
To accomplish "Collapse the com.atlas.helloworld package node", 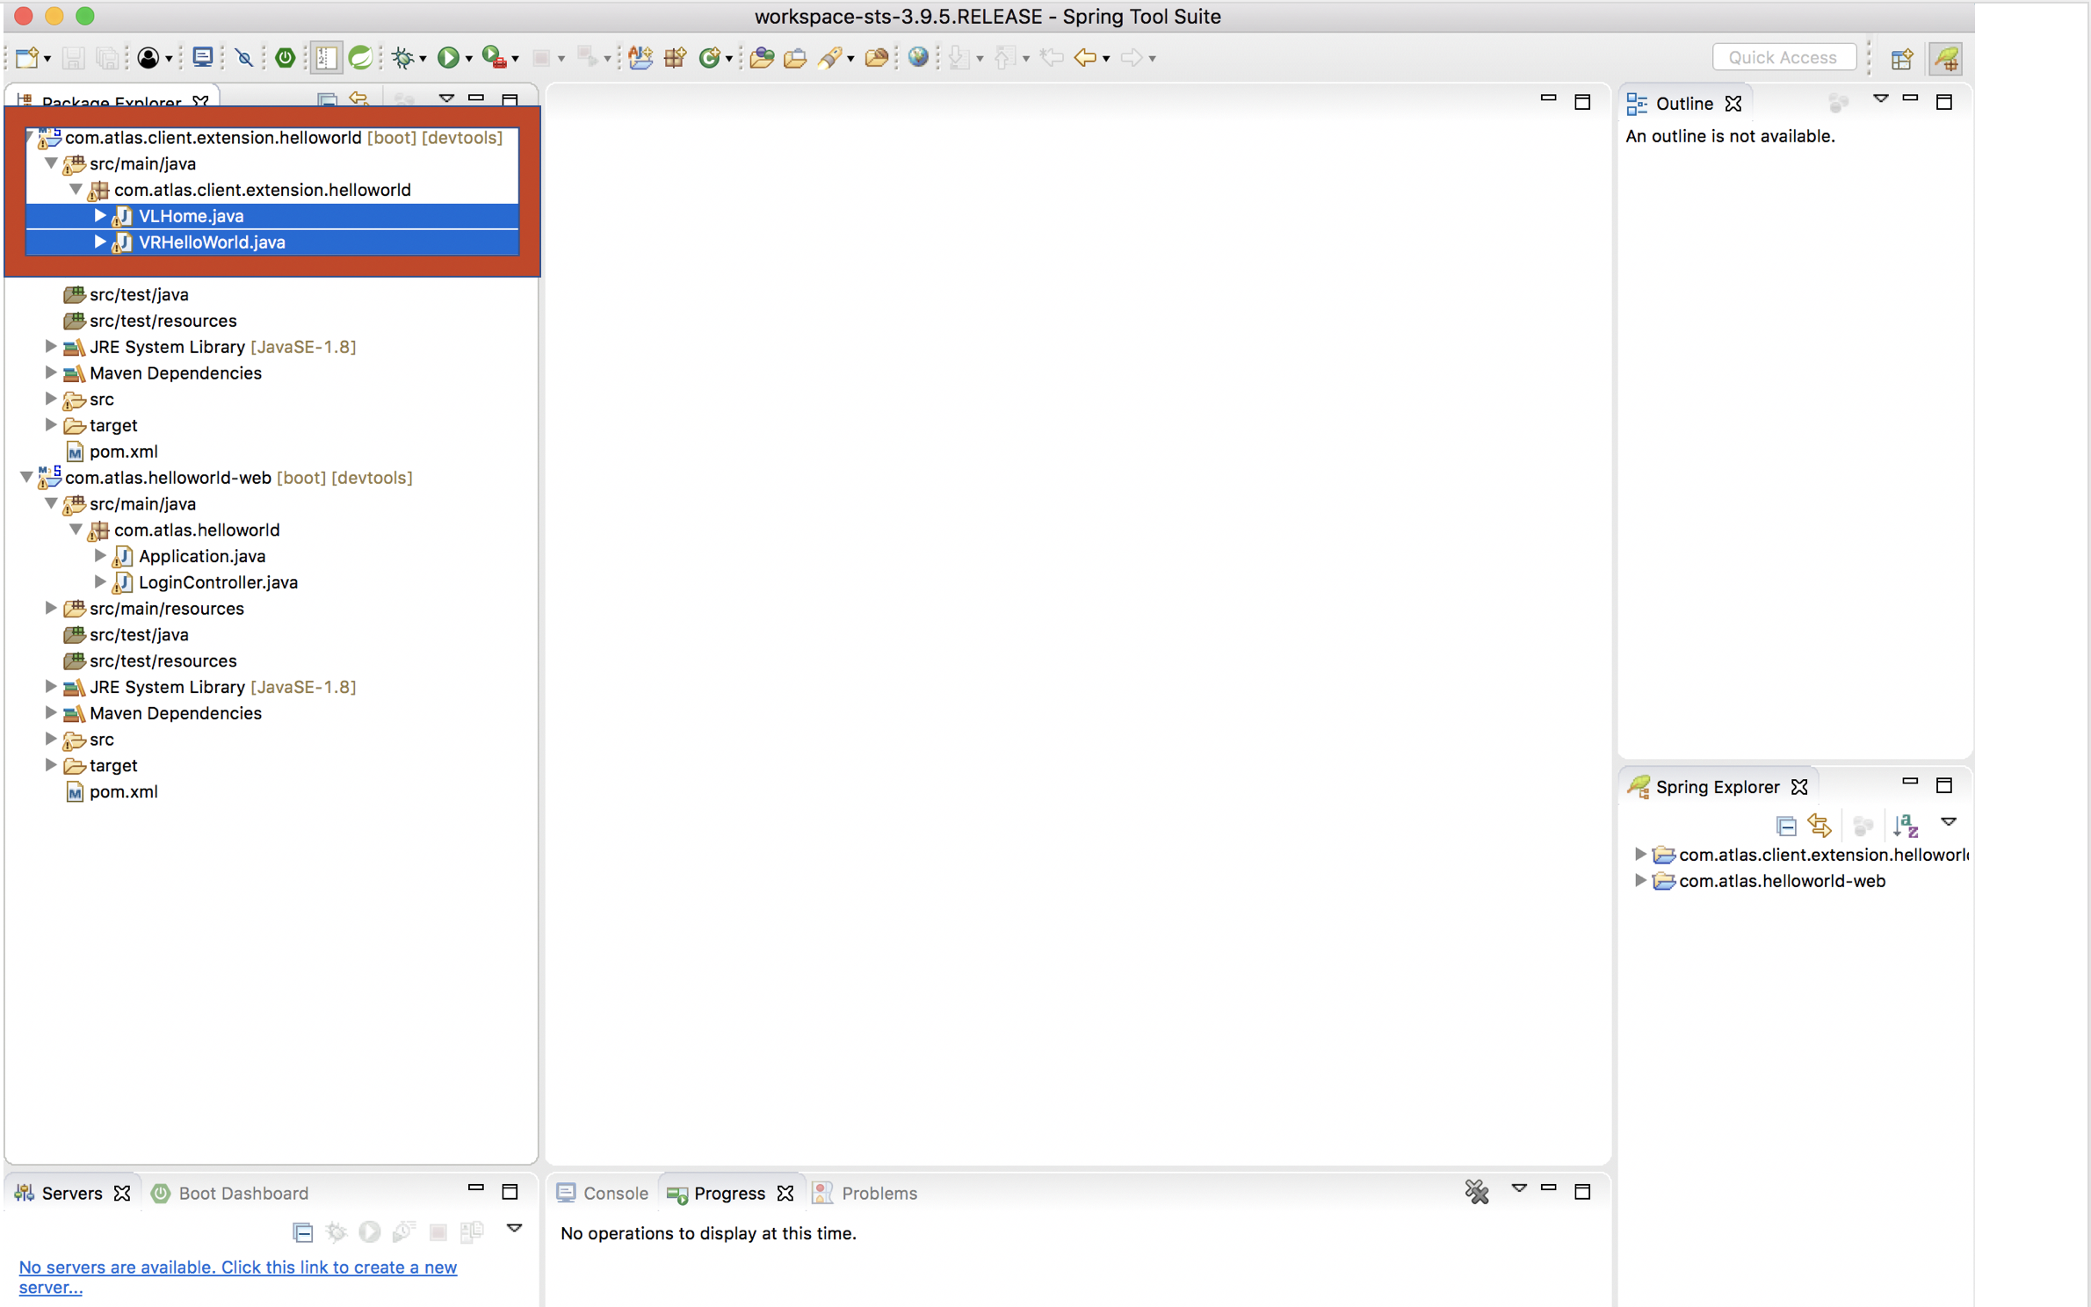I will pyautogui.click(x=76, y=530).
